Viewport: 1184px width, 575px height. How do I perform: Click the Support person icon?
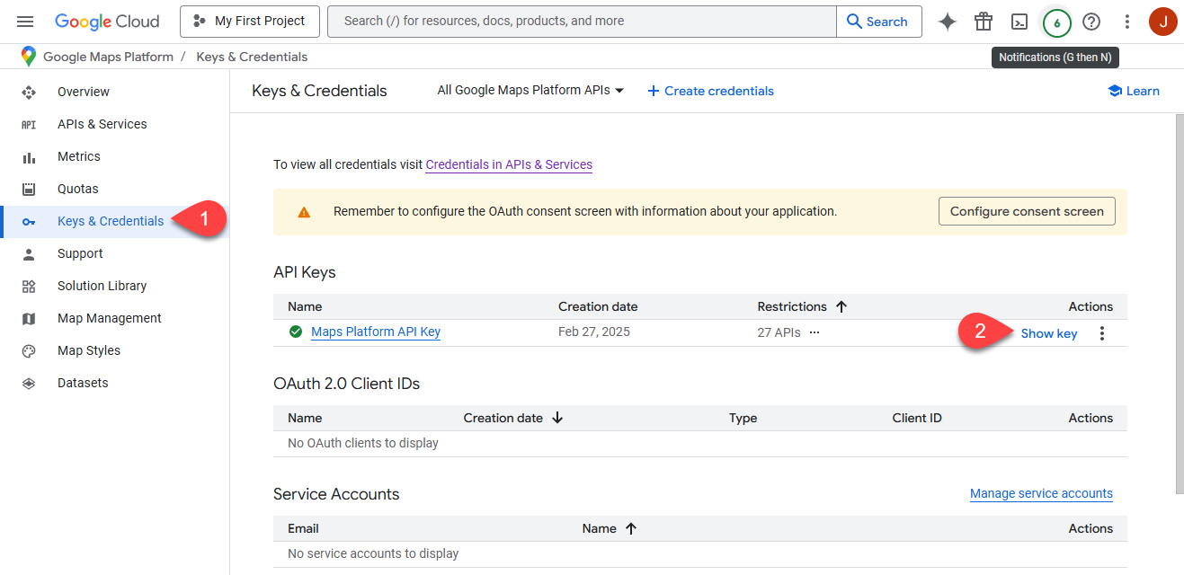(29, 254)
